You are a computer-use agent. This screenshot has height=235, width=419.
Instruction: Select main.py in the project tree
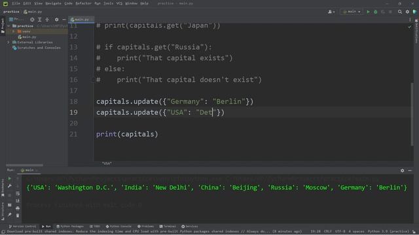[x=27, y=37]
